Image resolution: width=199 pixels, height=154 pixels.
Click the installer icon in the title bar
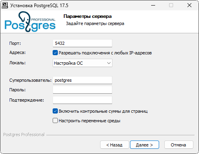click(x=5, y=5)
